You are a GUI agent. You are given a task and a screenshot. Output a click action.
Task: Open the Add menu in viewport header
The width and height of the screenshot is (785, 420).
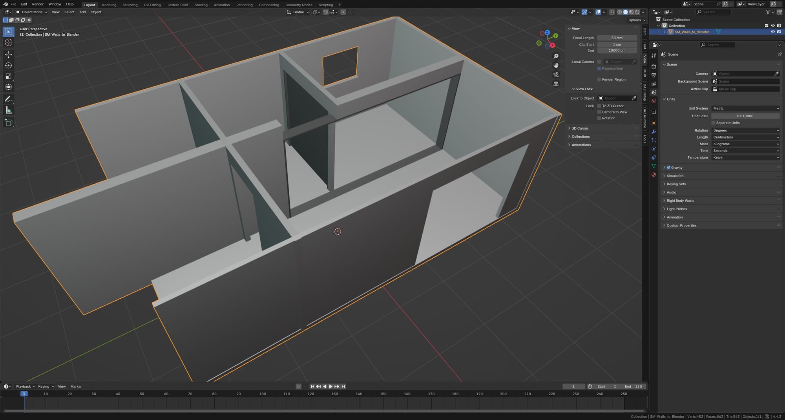click(x=82, y=12)
